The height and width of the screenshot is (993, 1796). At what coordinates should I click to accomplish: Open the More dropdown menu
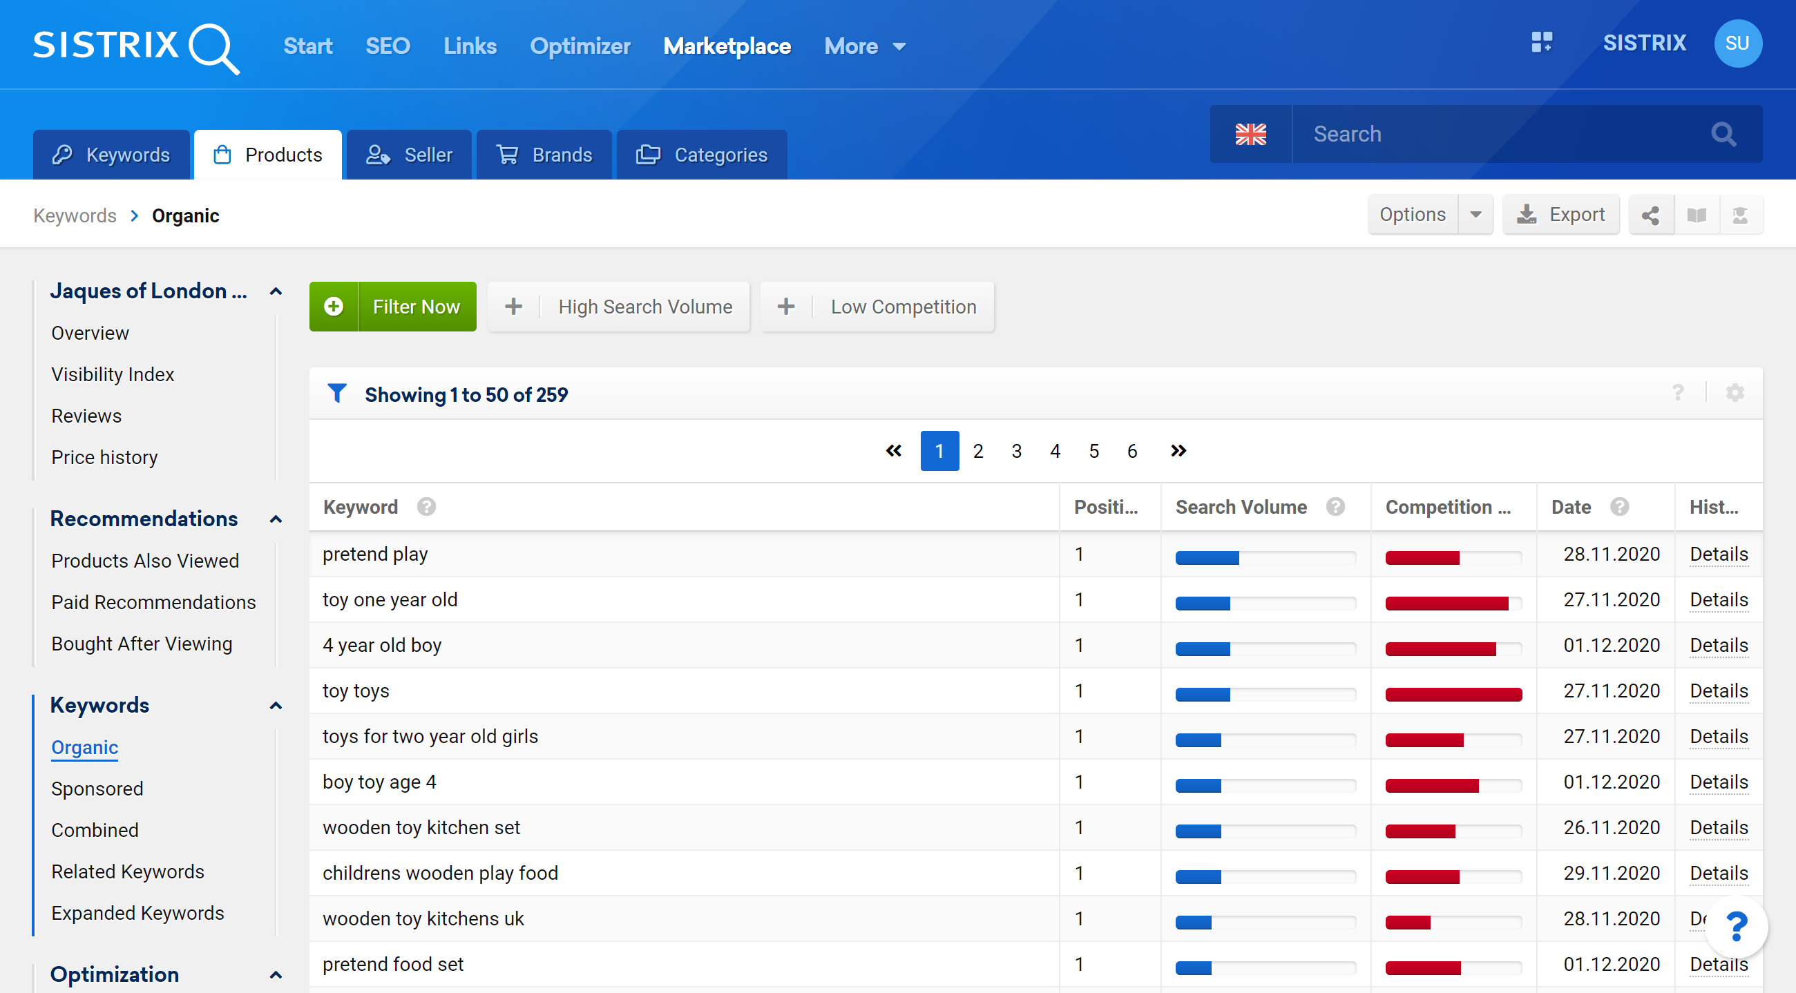[866, 46]
